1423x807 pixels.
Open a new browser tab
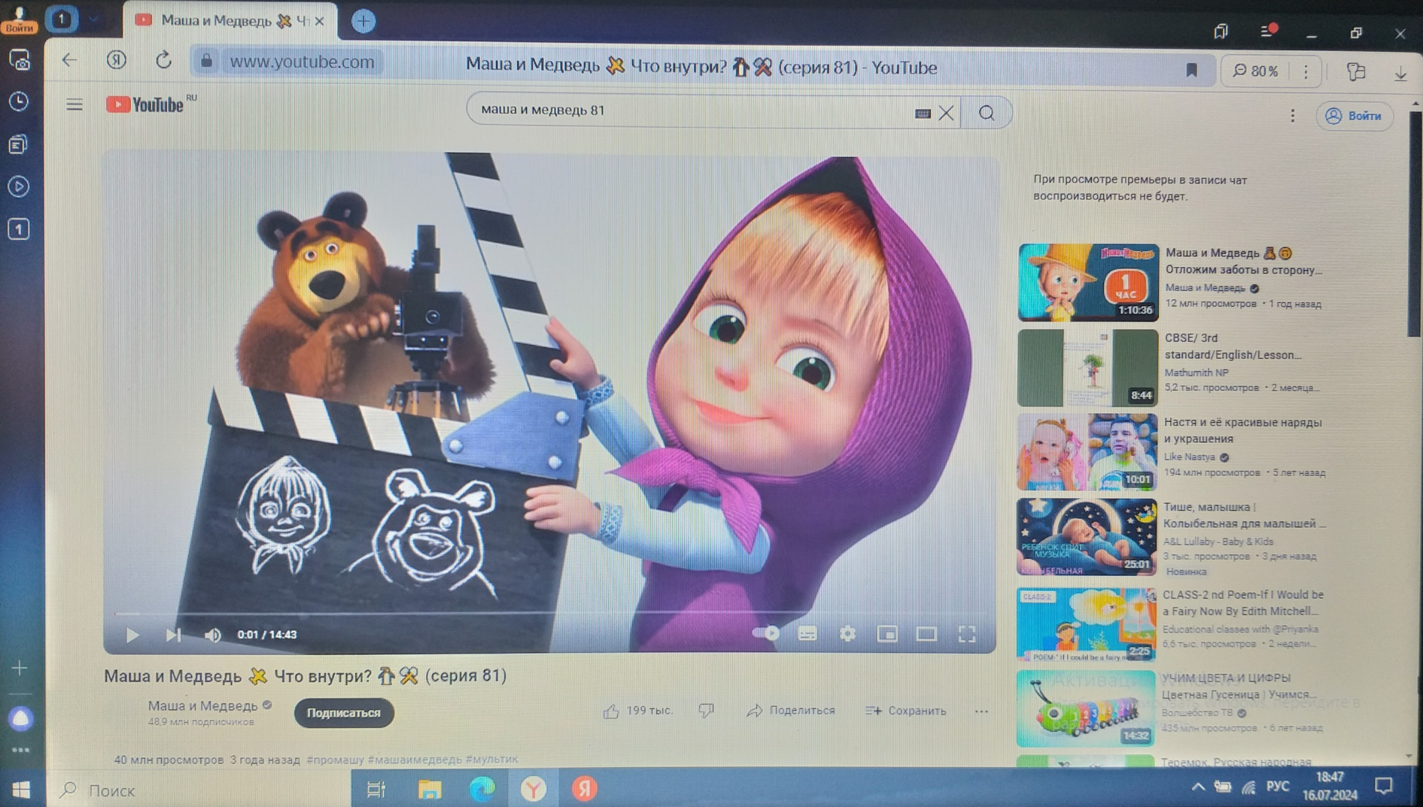(364, 22)
